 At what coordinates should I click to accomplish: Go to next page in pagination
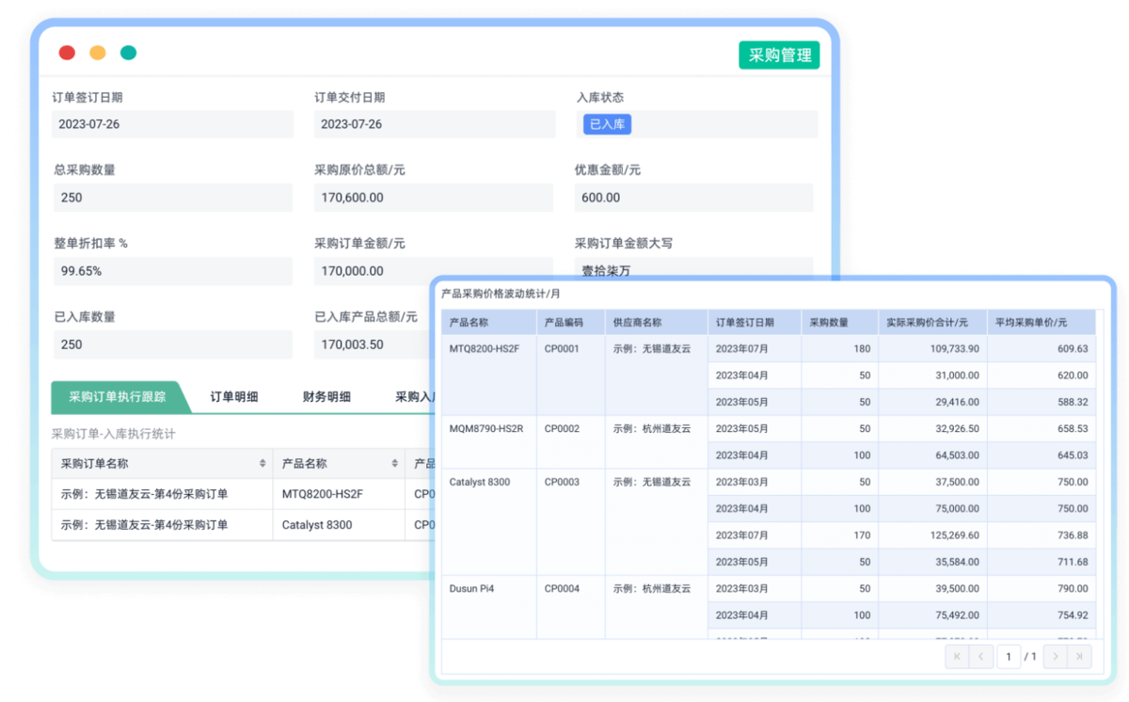pyautogui.click(x=1056, y=656)
